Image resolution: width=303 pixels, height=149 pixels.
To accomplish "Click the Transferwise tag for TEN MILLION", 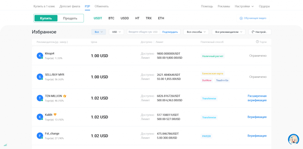I will [x=209, y=99].
